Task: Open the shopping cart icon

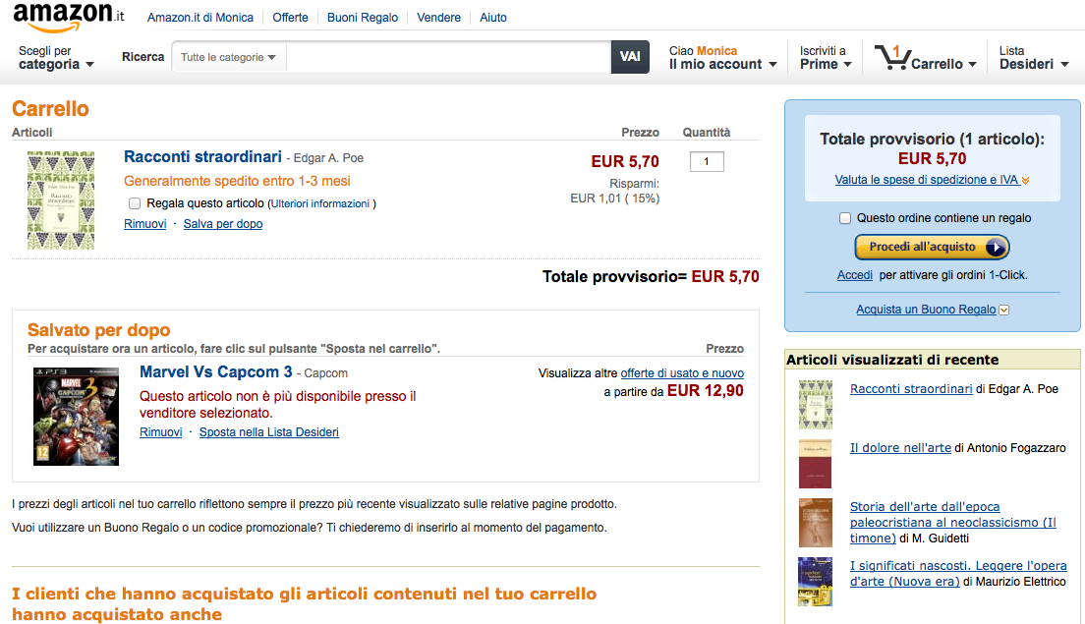Action: pos(892,57)
